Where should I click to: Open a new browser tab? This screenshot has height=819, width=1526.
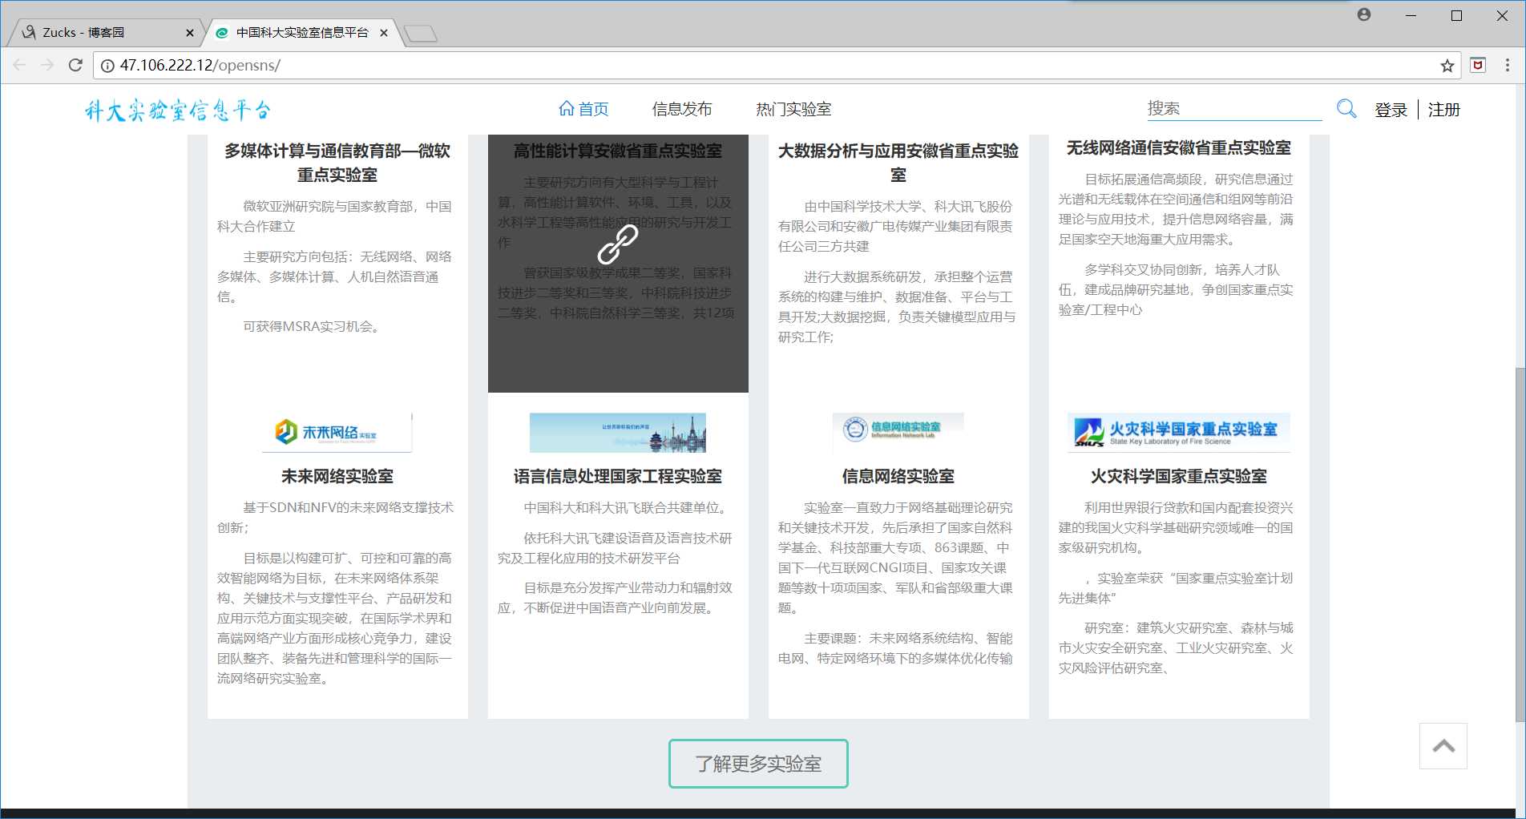pos(421,33)
